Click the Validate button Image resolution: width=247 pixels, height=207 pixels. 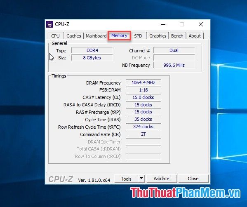tap(162, 179)
